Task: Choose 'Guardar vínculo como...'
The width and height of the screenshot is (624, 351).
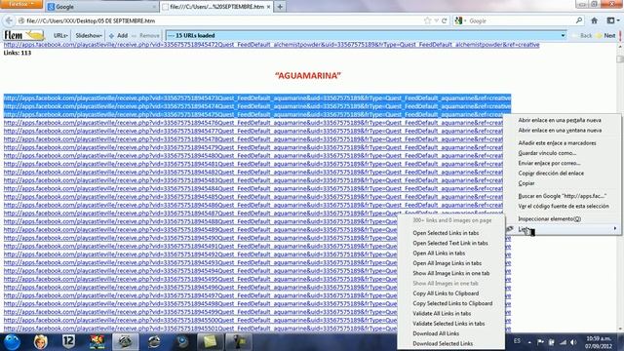Action: pos(547,153)
